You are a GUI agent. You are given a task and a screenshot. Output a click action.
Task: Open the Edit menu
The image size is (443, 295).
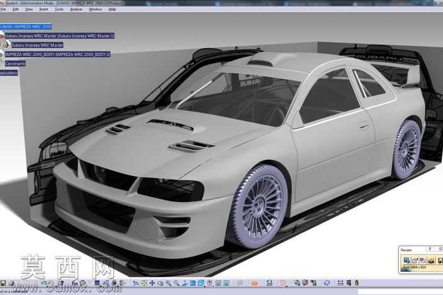[x=16, y=9]
